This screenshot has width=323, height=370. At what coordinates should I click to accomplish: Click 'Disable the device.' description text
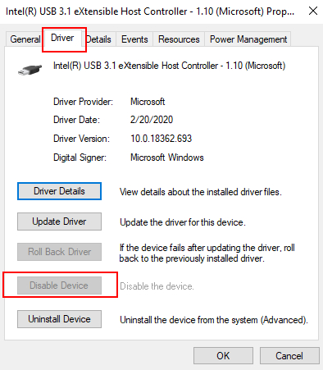point(157,286)
